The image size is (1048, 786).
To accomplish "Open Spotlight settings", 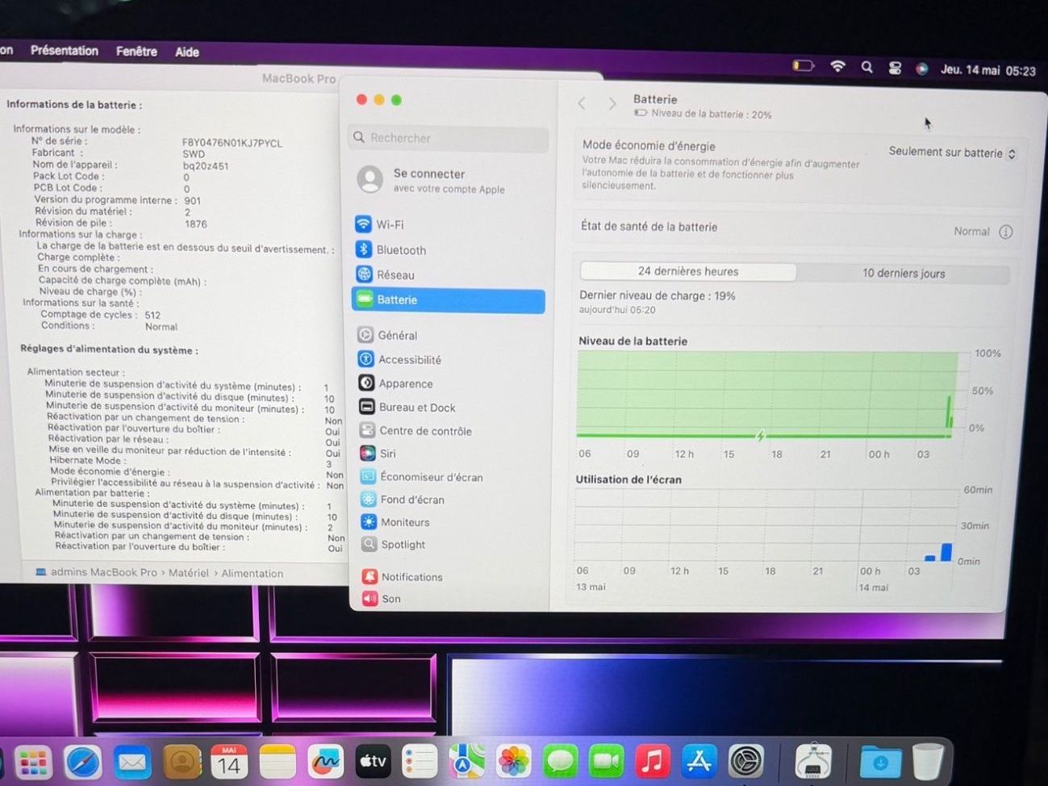I will click(393, 545).
